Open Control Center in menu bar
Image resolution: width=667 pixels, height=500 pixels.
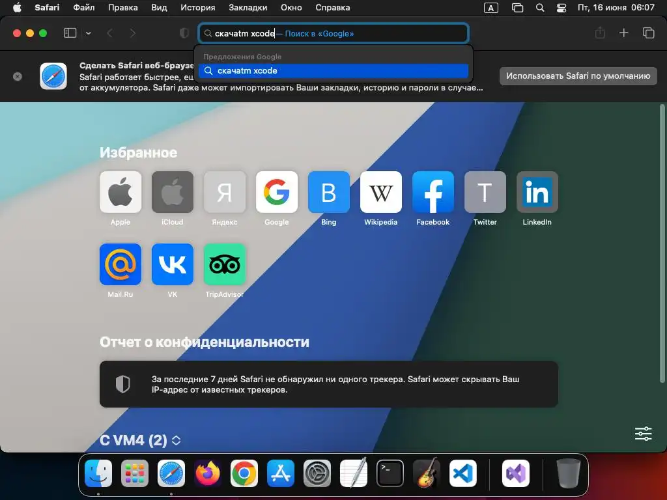tap(561, 8)
